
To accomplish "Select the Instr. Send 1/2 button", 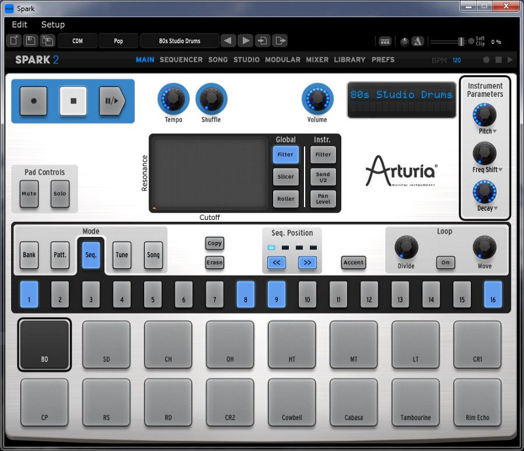I will click(323, 177).
